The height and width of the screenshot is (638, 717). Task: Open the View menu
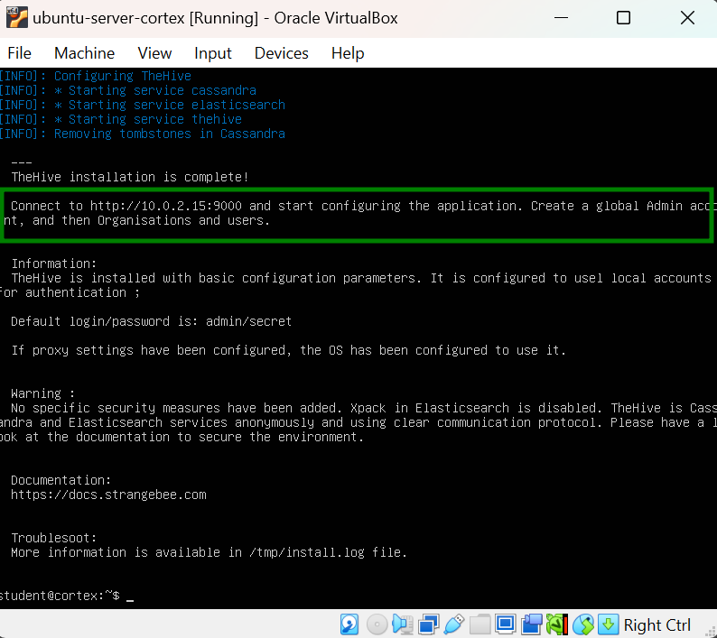click(154, 53)
